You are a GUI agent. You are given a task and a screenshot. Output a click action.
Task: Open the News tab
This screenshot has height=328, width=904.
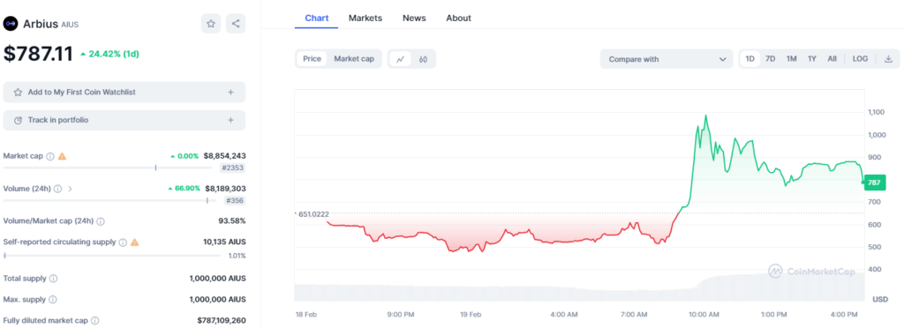pos(414,18)
